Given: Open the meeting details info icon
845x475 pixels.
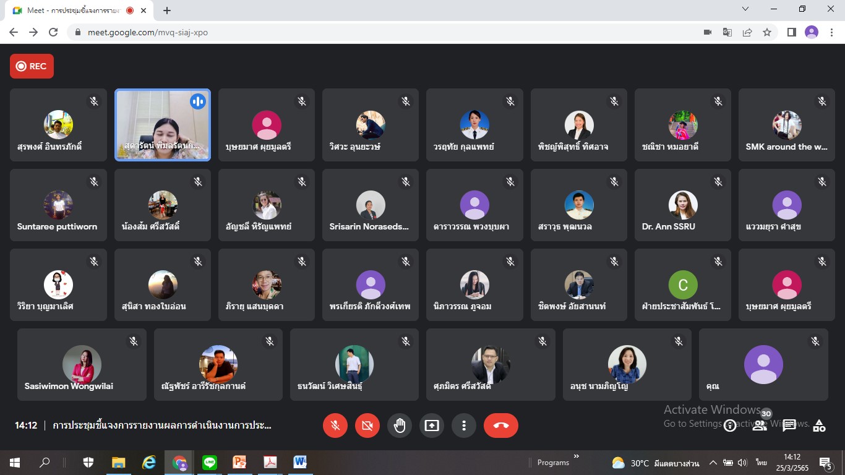Looking at the screenshot, I should point(730,426).
